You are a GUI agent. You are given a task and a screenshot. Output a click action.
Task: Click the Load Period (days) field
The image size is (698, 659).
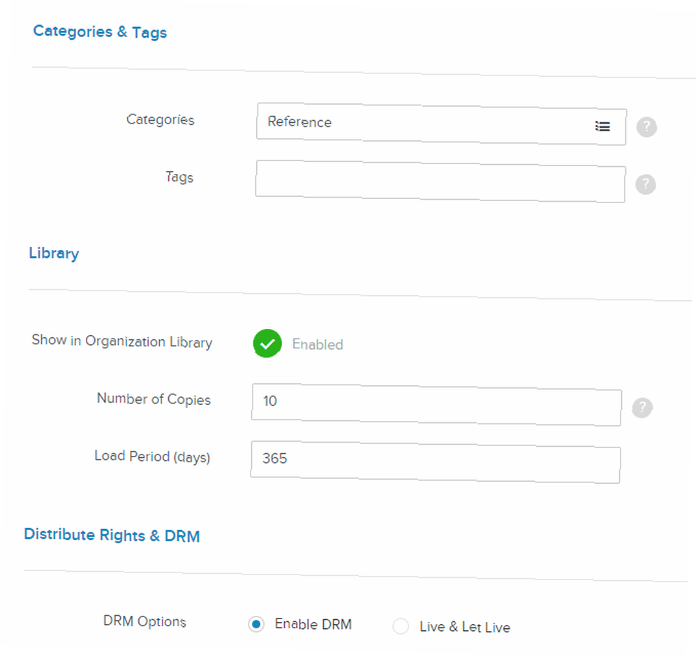[x=436, y=462]
